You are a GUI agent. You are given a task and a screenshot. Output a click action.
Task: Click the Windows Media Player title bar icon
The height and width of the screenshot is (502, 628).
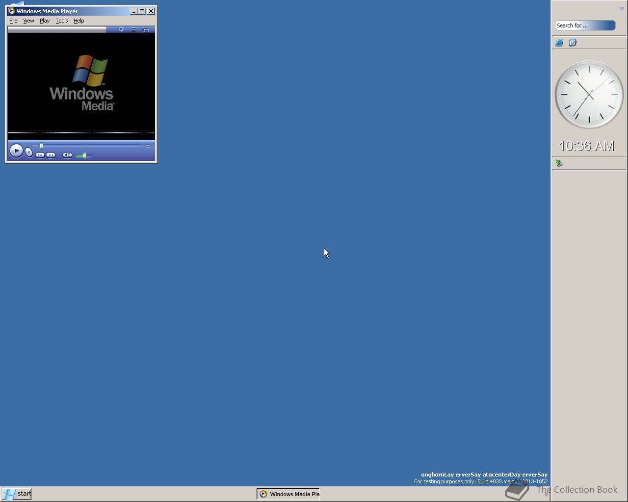pyautogui.click(x=11, y=11)
